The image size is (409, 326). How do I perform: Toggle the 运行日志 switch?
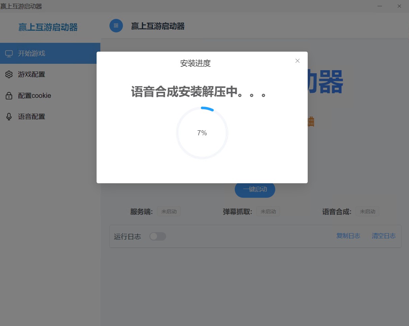158,236
